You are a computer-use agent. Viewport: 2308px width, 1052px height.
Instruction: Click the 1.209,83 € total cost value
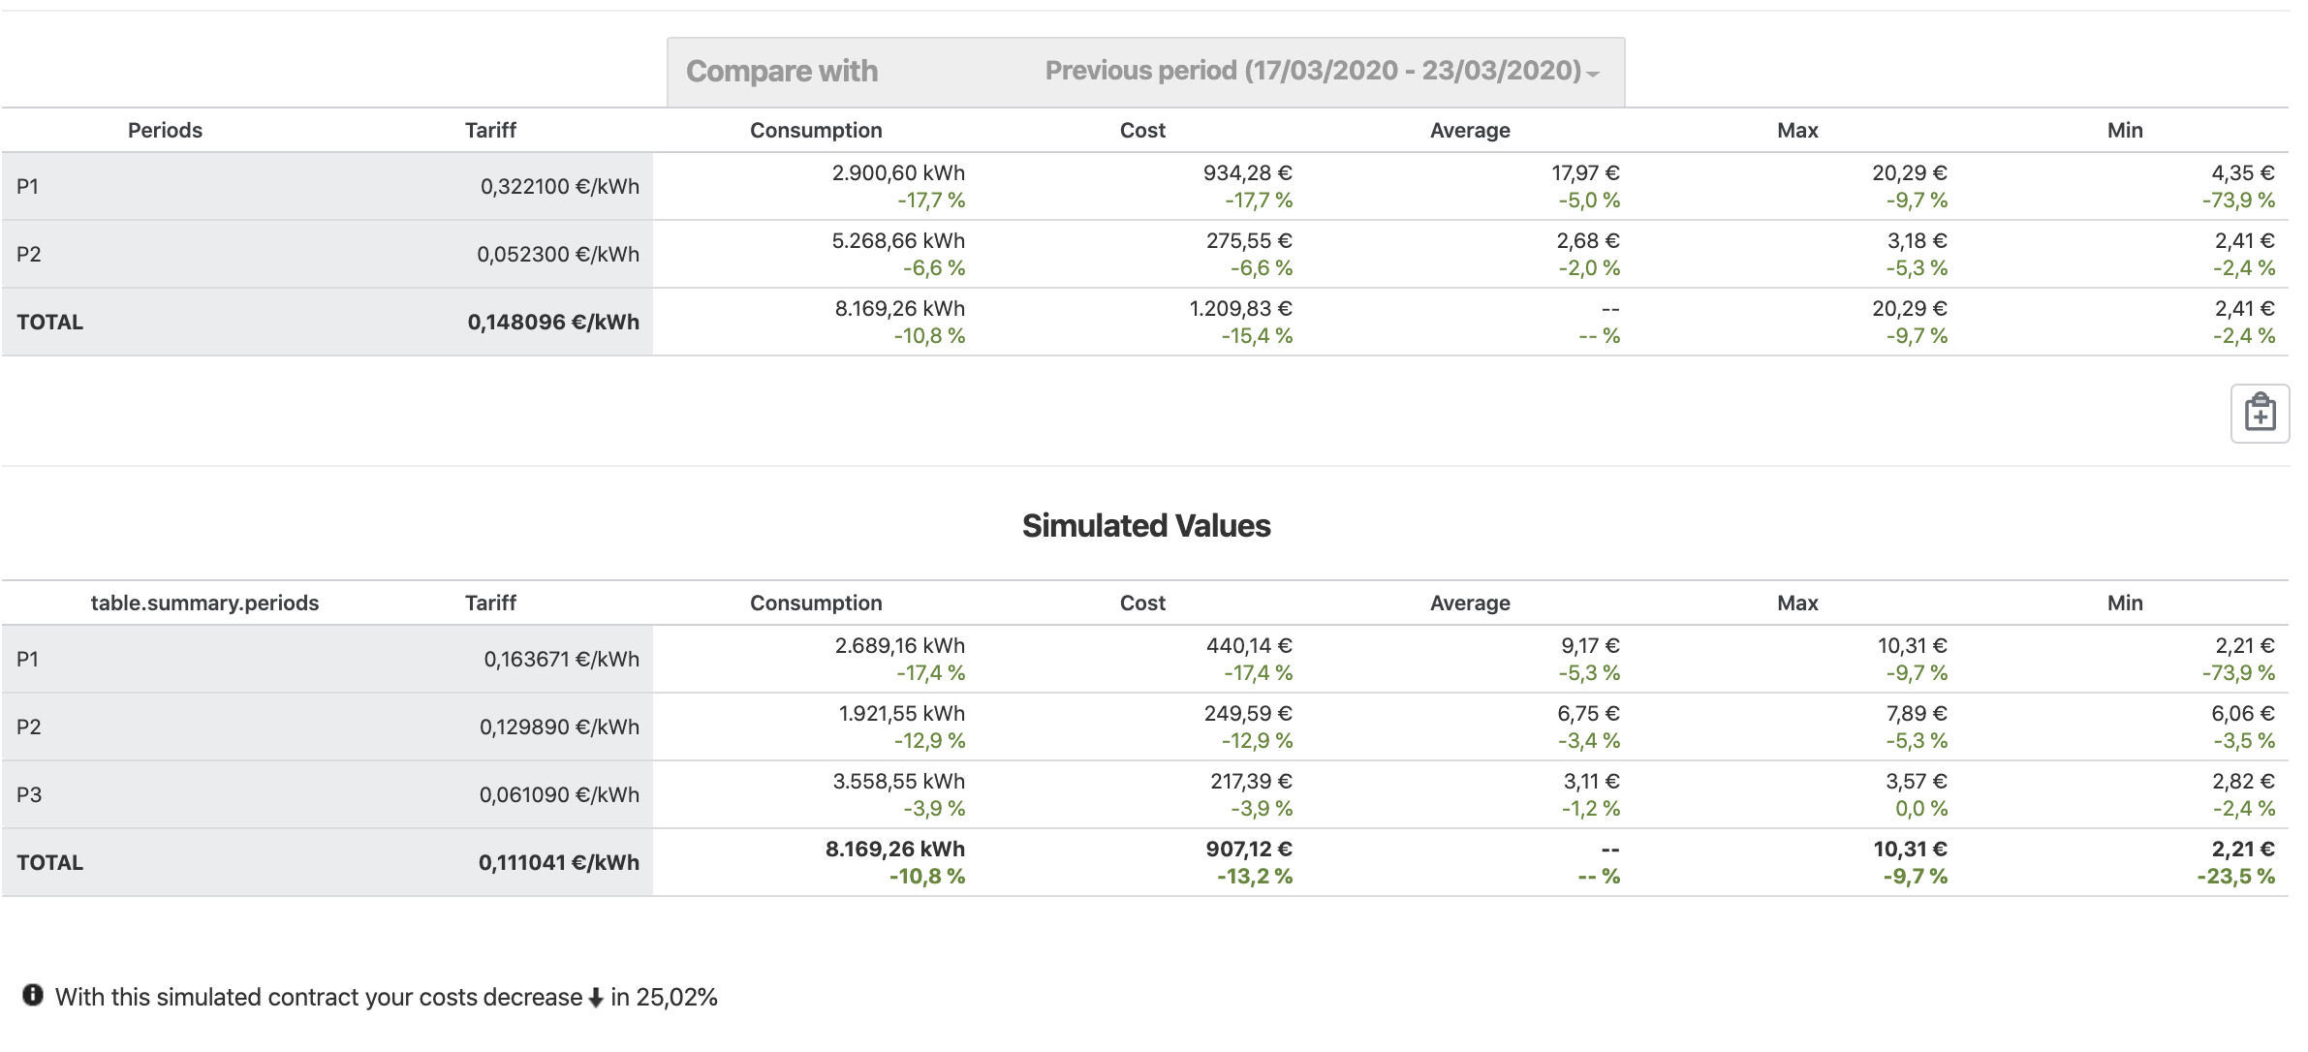(1240, 309)
